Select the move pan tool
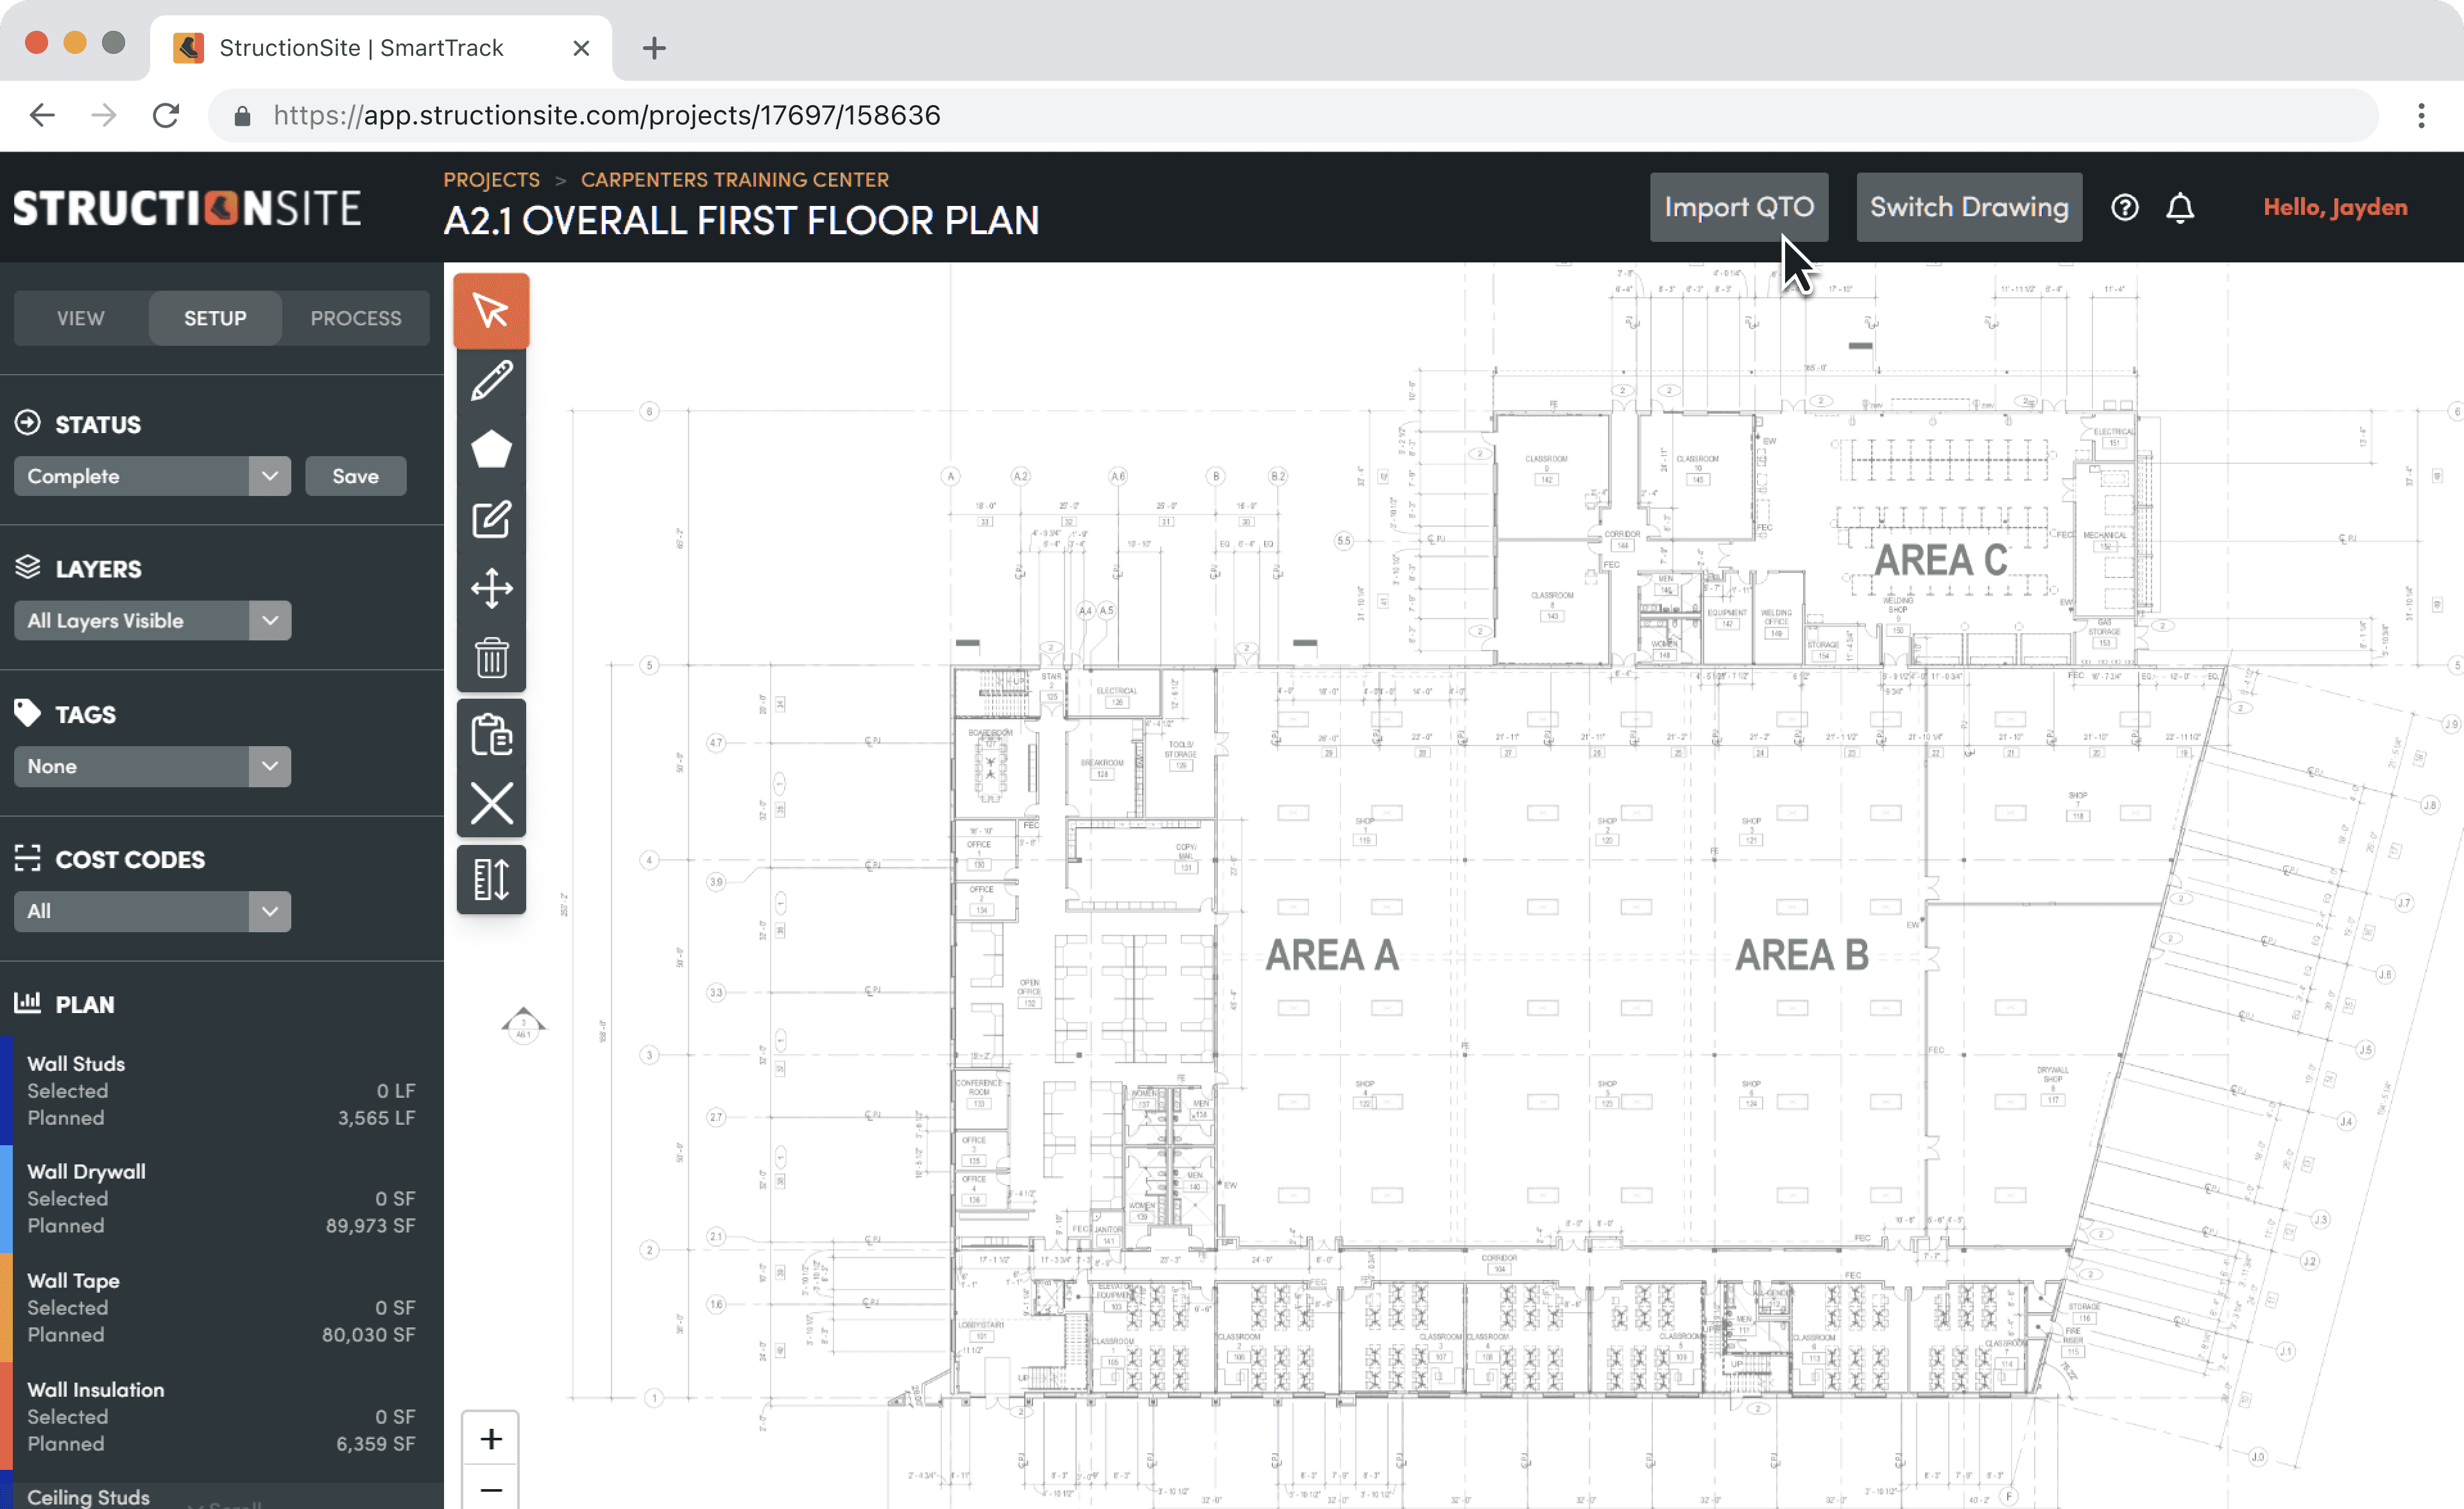This screenshot has width=2464, height=1509. click(491, 588)
